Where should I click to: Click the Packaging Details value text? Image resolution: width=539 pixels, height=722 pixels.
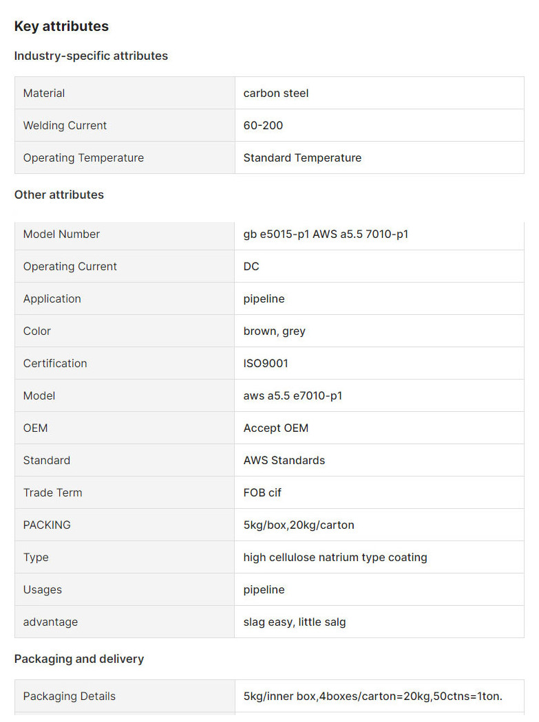click(372, 696)
